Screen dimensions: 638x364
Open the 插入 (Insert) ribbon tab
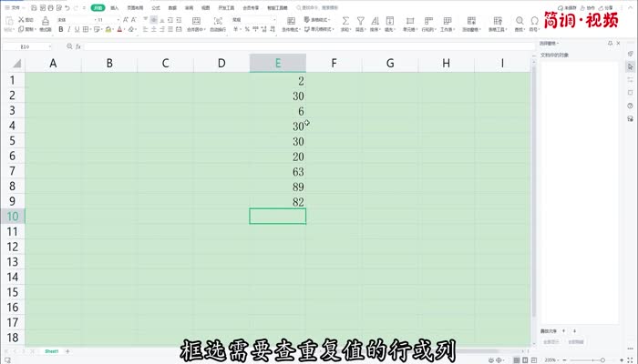click(115, 7)
